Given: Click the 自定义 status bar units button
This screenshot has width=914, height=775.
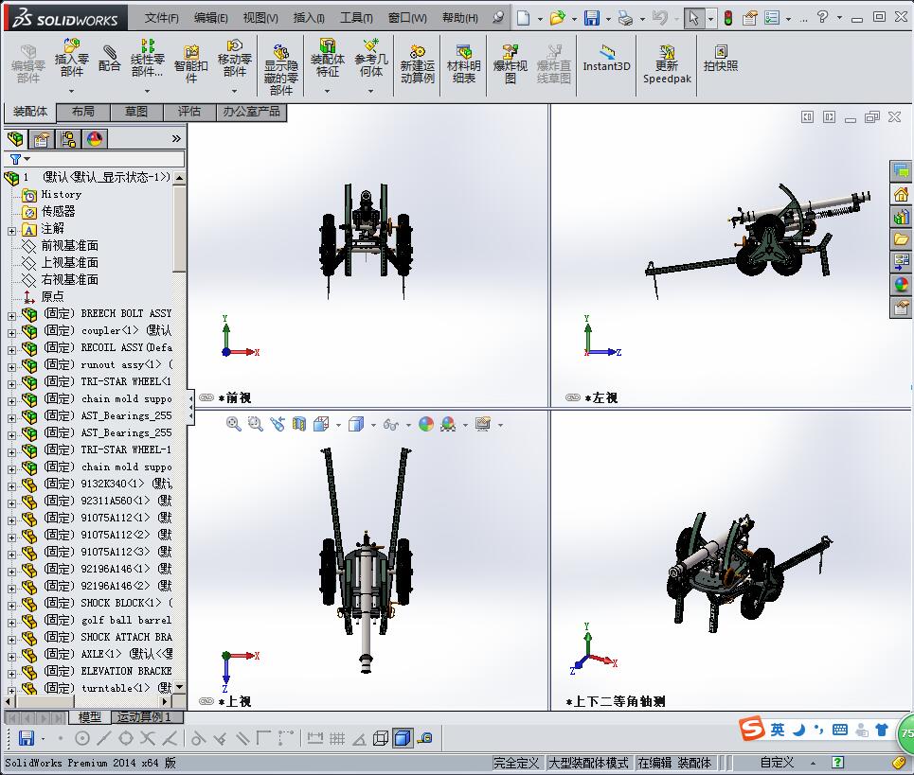Looking at the screenshot, I should [777, 762].
